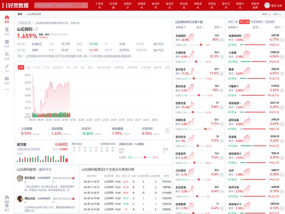Sort sector list by 金流 column
Image resolution: width=285 pixels, height=214 pixels.
coord(256,27)
